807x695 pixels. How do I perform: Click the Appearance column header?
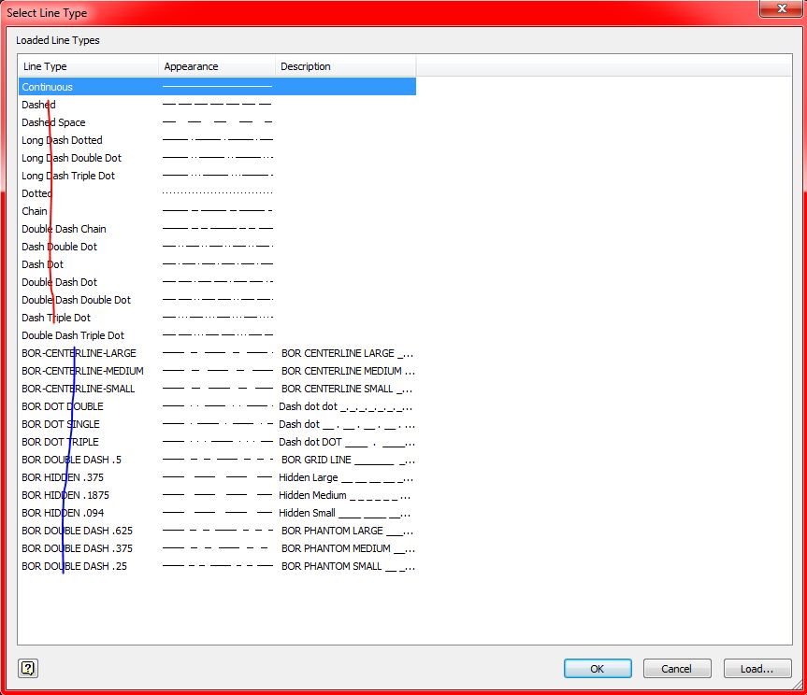coord(217,66)
